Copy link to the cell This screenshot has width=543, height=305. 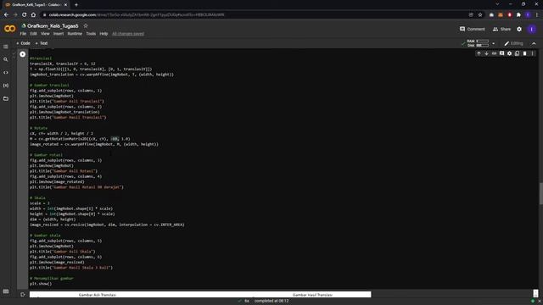(494, 53)
